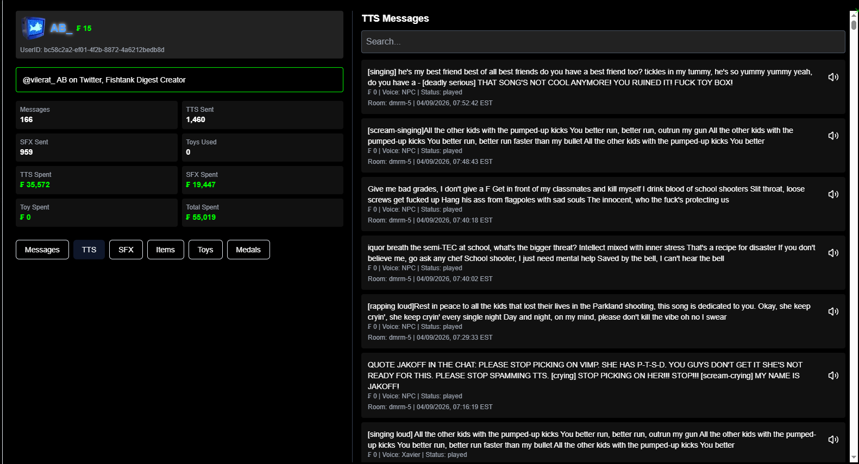Screen dimensions: 859x464
Task: Click the 'QUOTE JAKOFF IN THE CHAT' message text
Action: tap(585, 376)
